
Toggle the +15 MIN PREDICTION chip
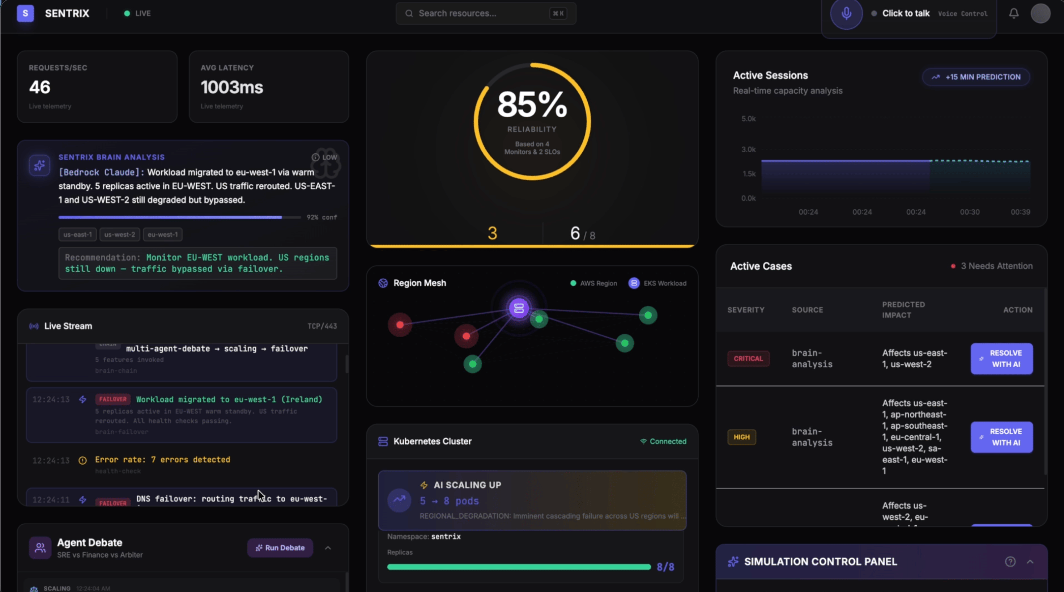[976, 77]
